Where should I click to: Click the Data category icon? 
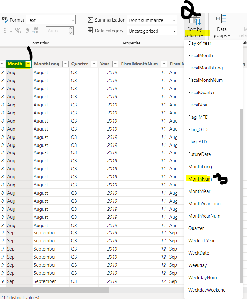pyautogui.click(x=90, y=31)
